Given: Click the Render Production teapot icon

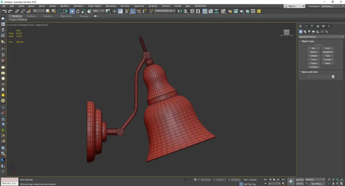Looking at the screenshot, I should coord(242,11).
